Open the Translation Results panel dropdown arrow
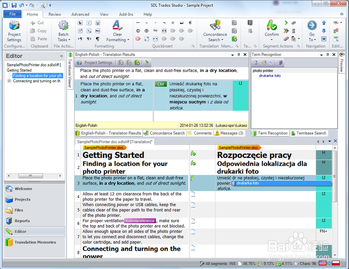This screenshot has height=269, width=349. click(x=232, y=55)
